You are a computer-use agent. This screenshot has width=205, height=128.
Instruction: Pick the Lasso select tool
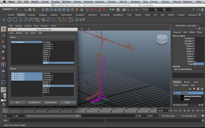(3, 35)
